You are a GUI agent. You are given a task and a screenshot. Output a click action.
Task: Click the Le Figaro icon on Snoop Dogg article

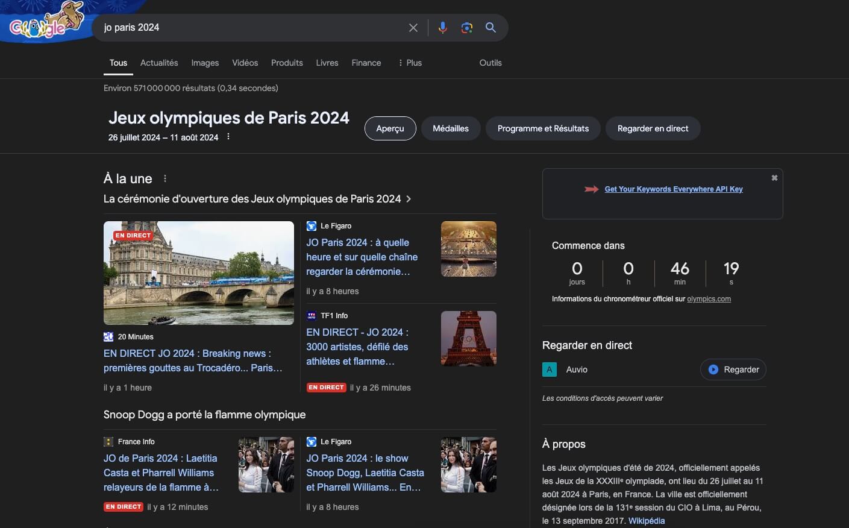312,442
